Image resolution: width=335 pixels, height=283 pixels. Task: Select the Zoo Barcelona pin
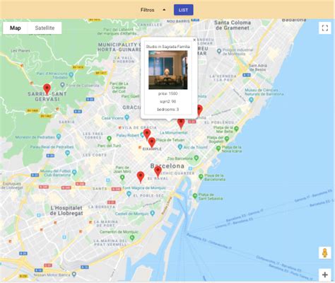196,158
